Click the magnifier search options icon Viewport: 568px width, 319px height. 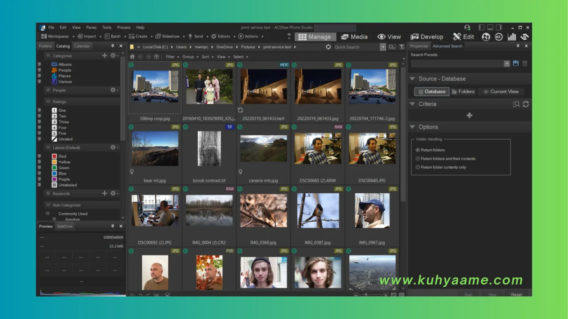[392, 47]
